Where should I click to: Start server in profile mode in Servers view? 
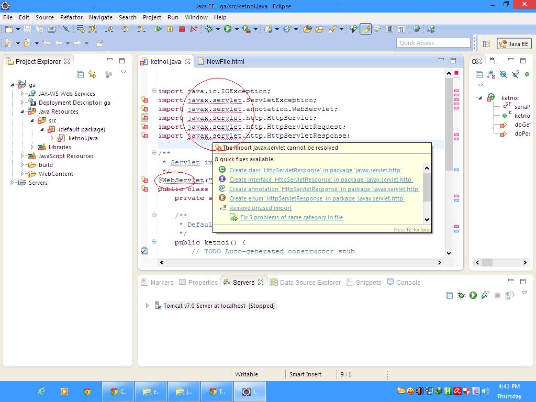click(x=485, y=295)
